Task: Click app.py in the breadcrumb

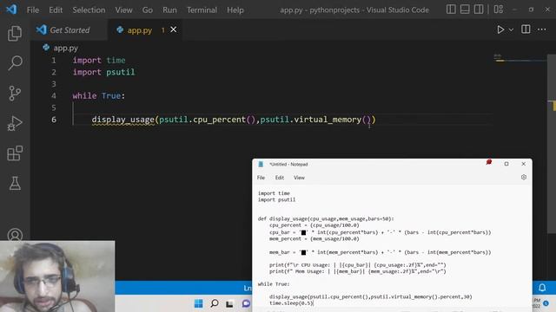Action: pyautogui.click(x=66, y=49)
